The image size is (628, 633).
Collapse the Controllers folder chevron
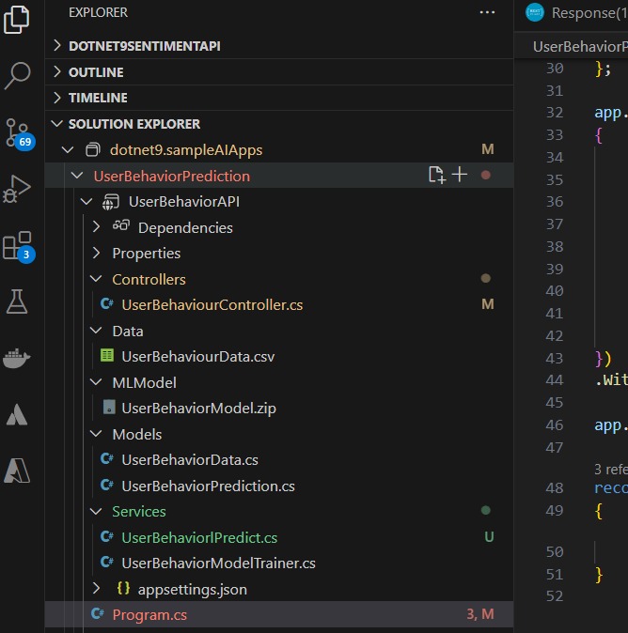[x=96, y=279]
